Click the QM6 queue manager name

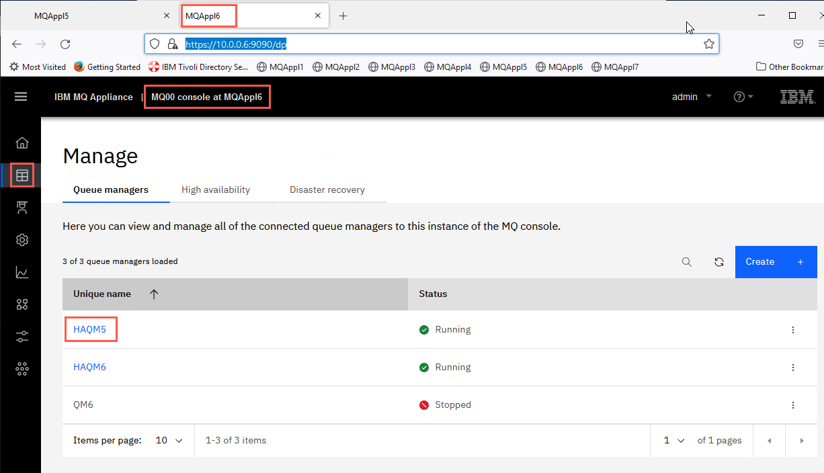pyautogui.click(x=85, y=404)
